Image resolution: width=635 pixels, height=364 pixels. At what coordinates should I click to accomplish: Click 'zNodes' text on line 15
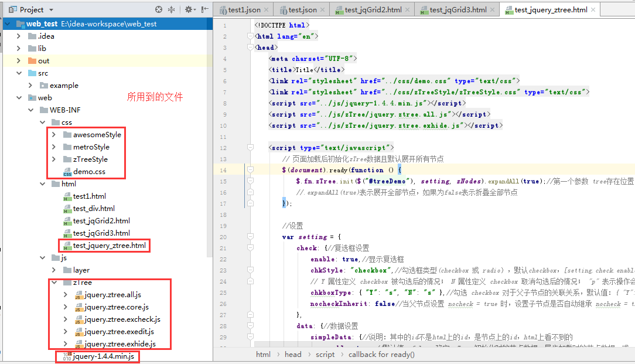[x=469, y=181]
